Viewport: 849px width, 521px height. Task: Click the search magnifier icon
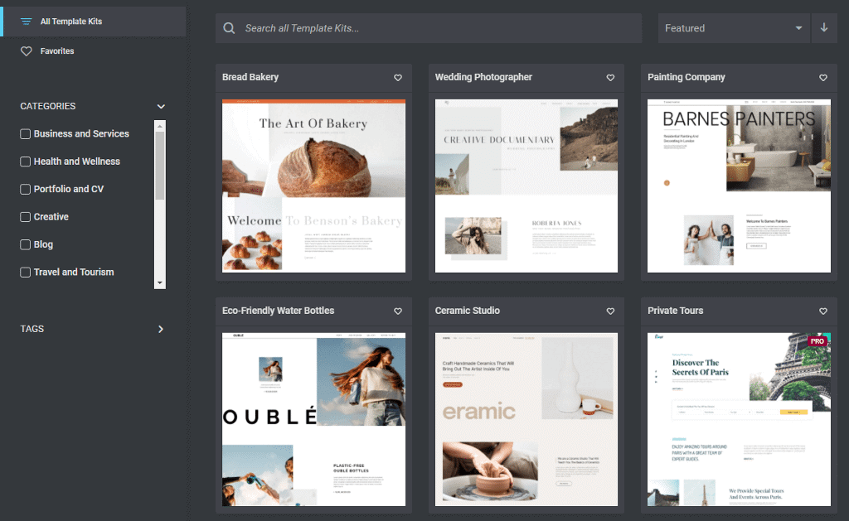point(230,28)
